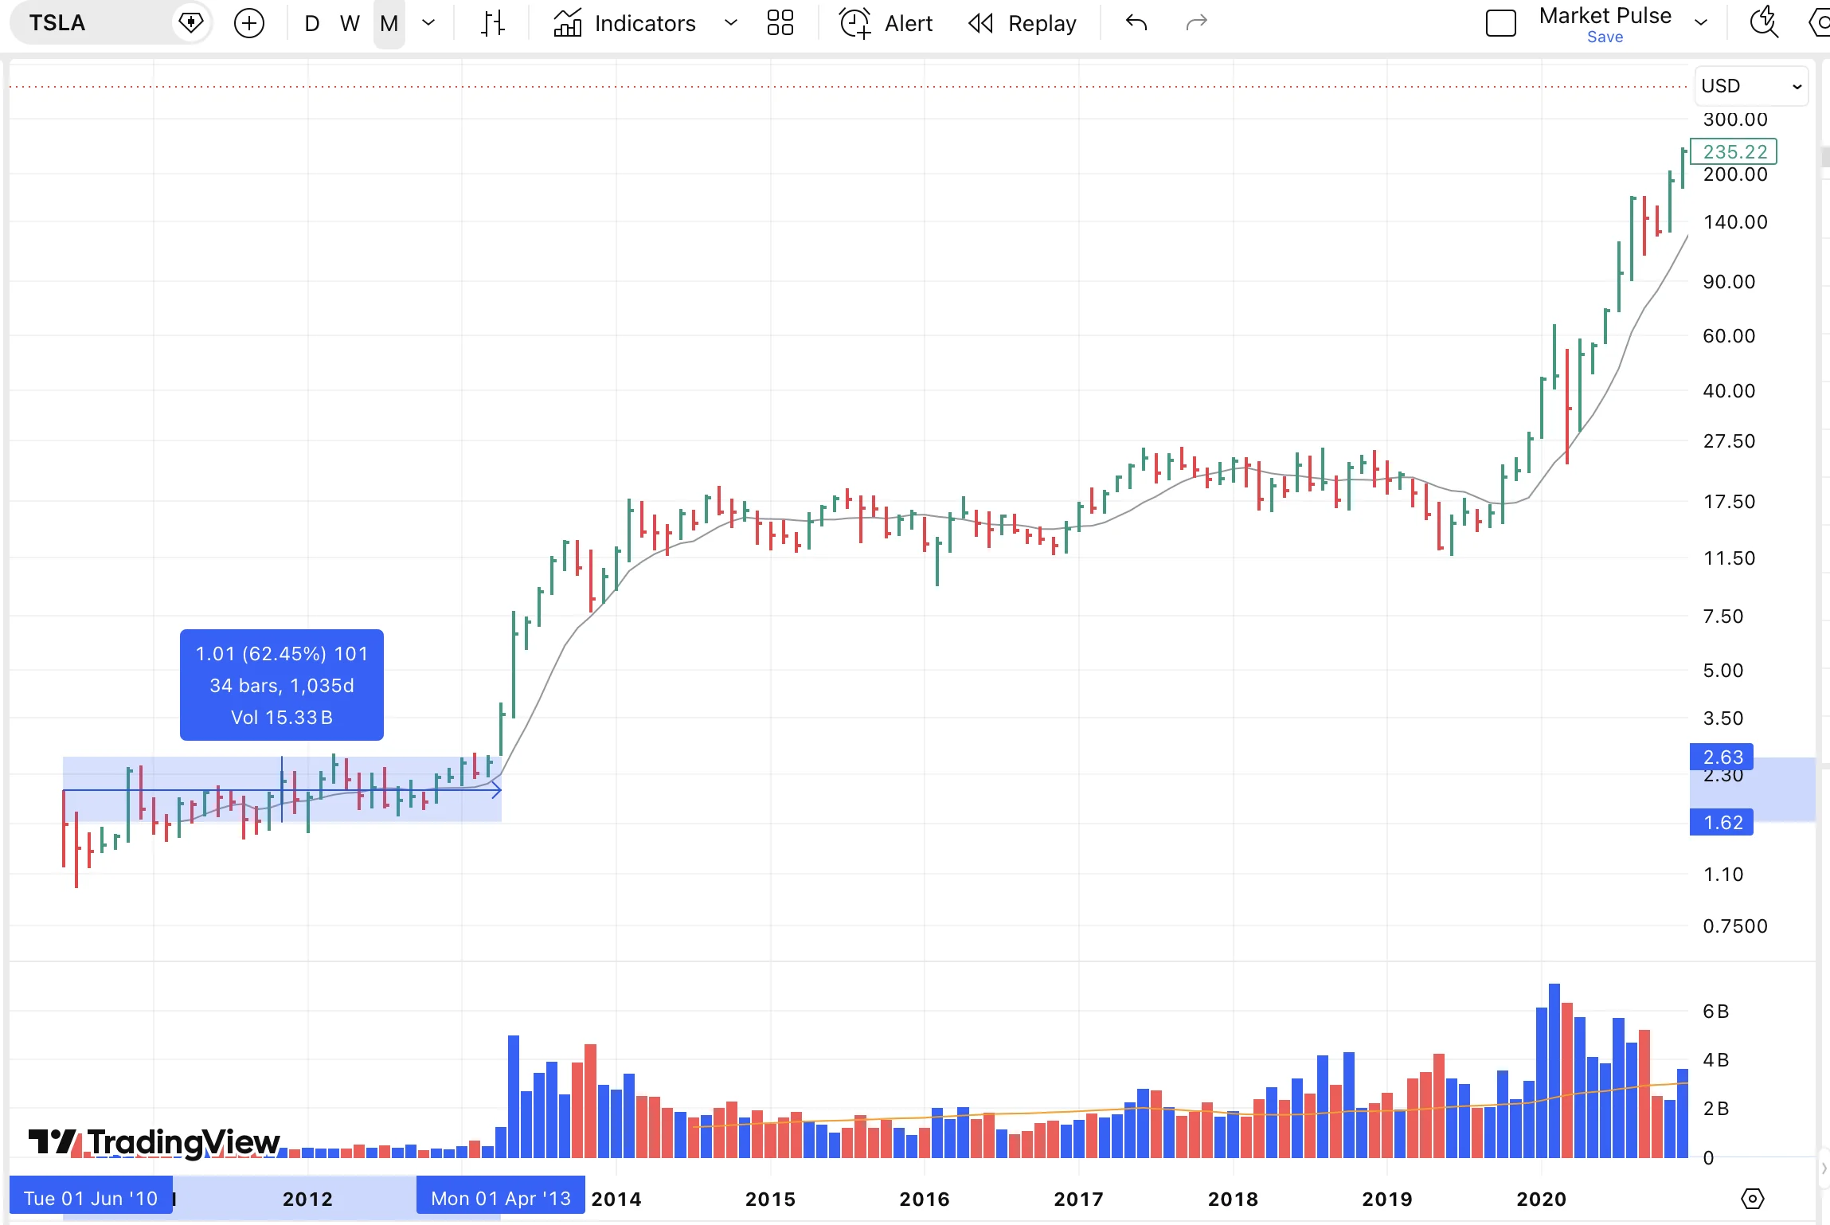Click the 2012 label on time axis
The image size is (1830, 1225).
pos(307,1199)
